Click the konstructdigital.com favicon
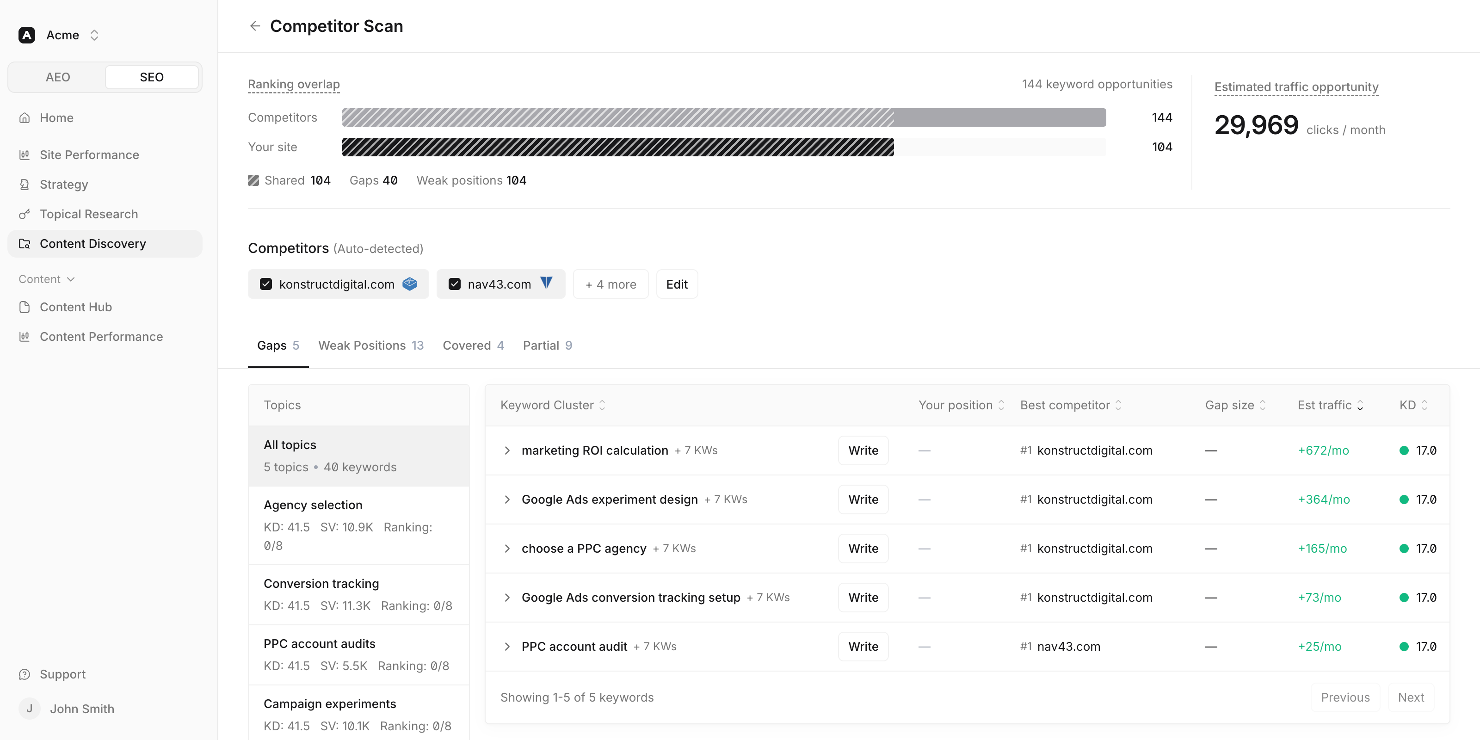 (410, 284)
